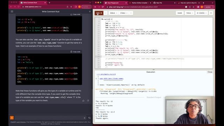Send the ChatGPT message with the arrow icon
This screenshot has width=224, height=126.
85,118
